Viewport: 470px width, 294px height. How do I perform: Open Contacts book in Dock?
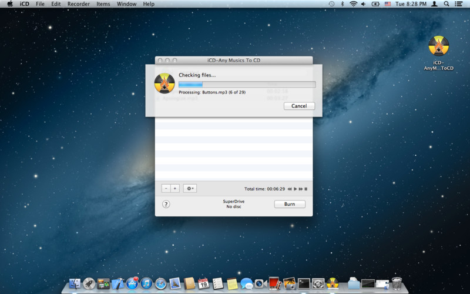(189, 283)
